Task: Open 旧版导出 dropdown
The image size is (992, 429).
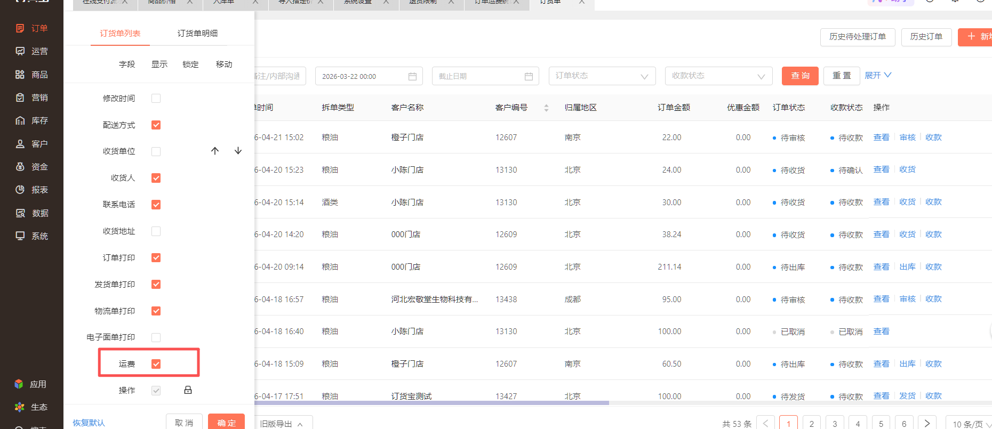Action: coord(283,423)
